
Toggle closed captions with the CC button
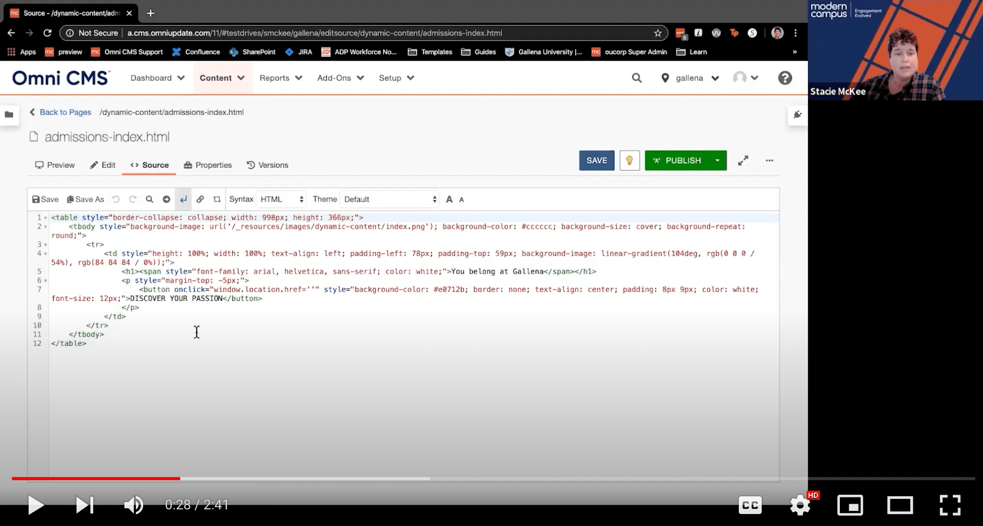pyautogui.click(x=750, y=505)
